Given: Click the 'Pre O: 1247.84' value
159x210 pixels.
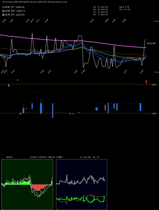Looking at the screenshot, I should pos(100,7).
